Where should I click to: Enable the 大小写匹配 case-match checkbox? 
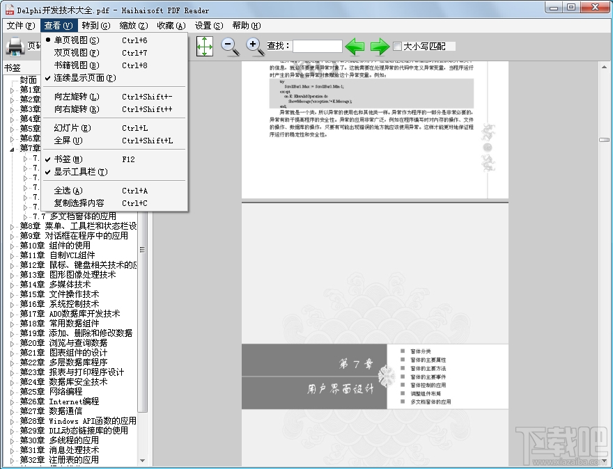pyautogui.click(x=397, y=46)
